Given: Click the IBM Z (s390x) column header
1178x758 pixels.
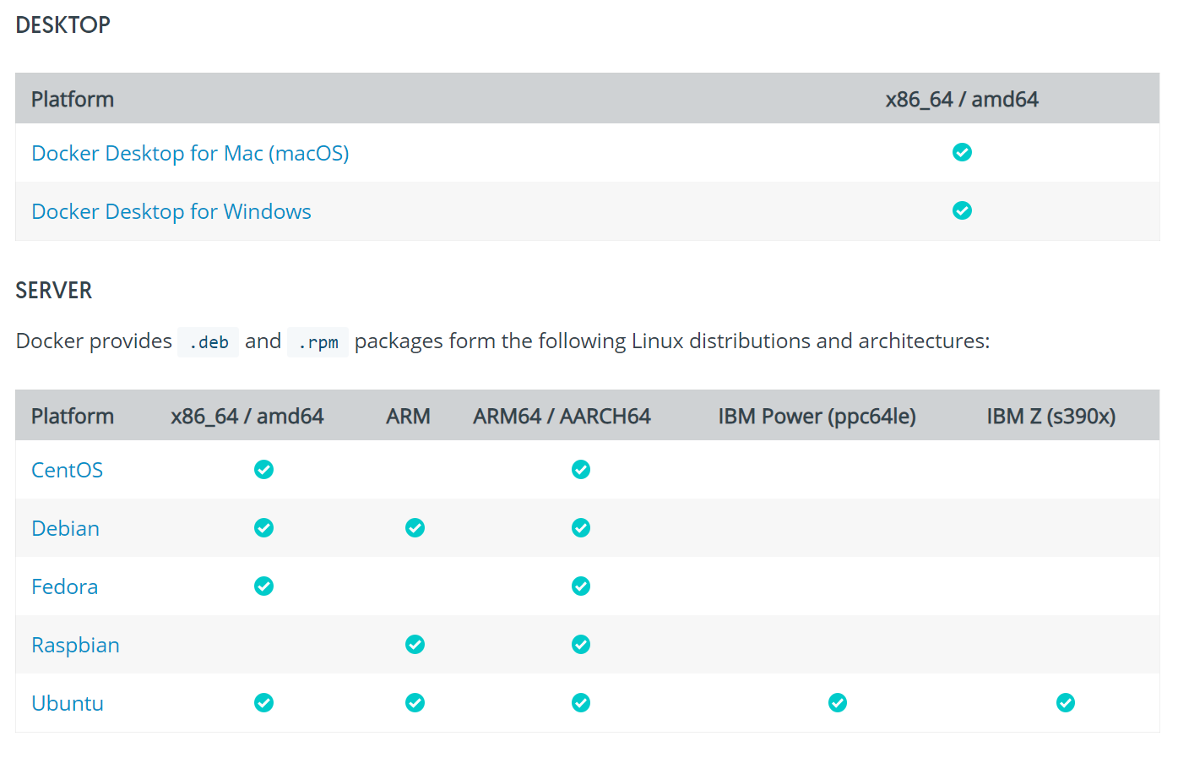Looking at the screenshot, I should (1051, 417).
